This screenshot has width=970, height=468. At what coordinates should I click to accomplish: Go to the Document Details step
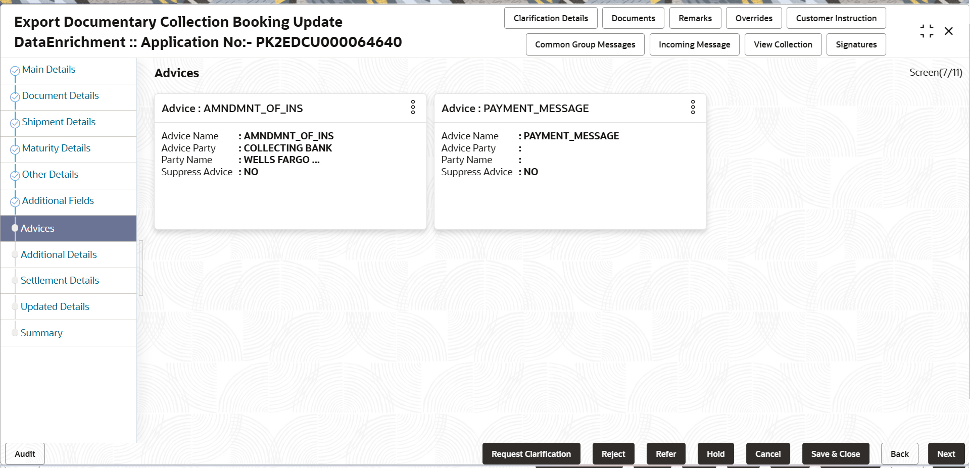coord(61,96)
